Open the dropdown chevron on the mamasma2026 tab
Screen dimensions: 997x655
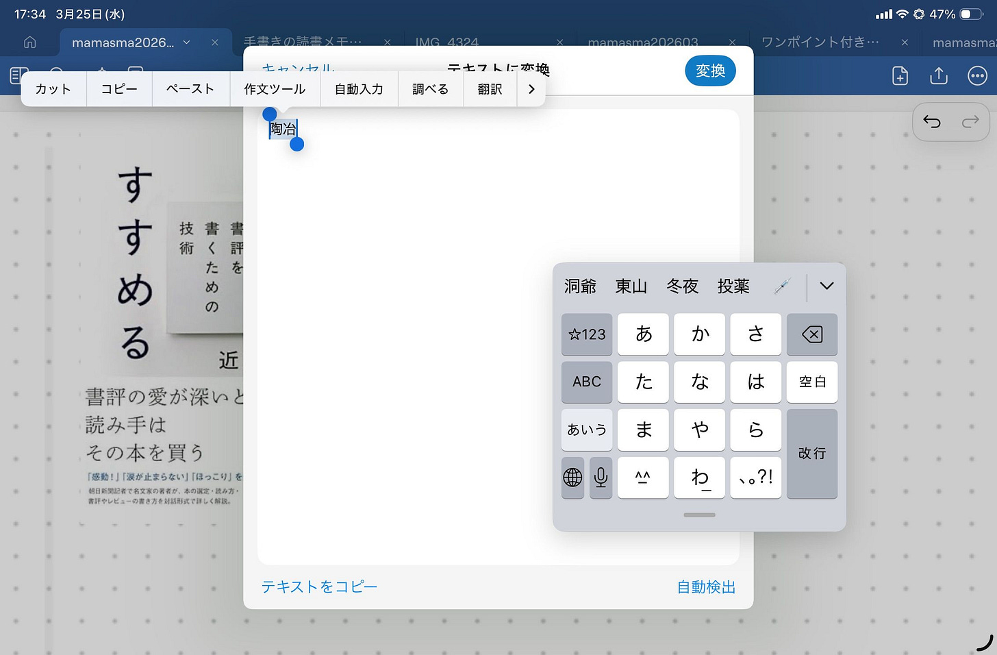186,42
